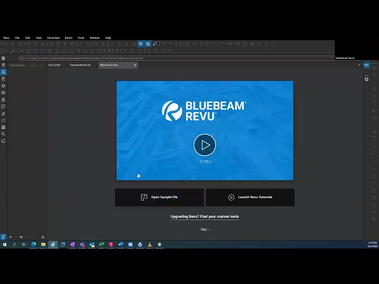This screenshot has height=284, width=379.
Task: Click the undo arrow in toolbar
Action: (x=211, y=44)
